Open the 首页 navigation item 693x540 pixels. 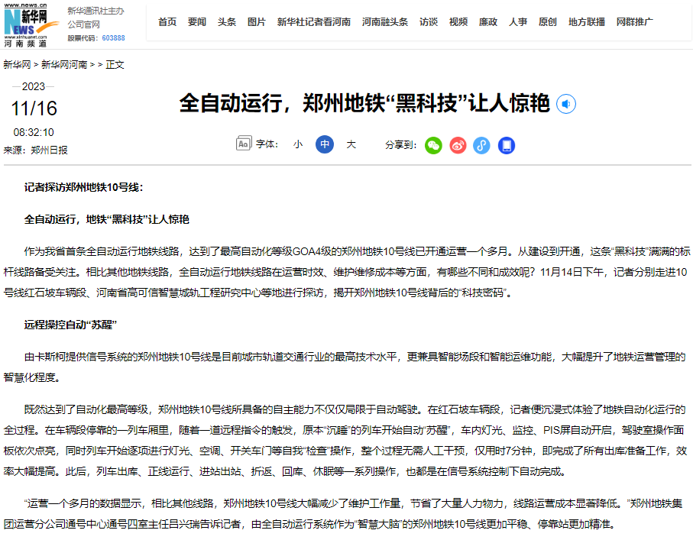(167, 21)
